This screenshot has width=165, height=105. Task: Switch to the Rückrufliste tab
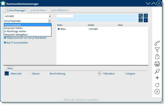(38, 10)
